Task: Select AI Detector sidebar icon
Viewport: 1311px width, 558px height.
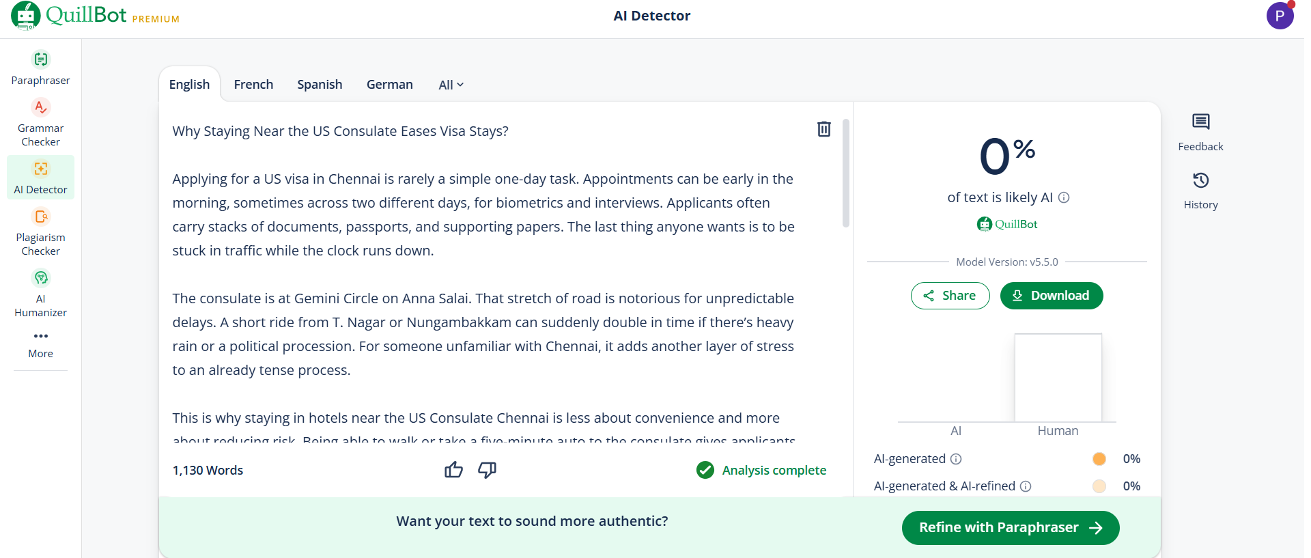Action: [40, 169]
